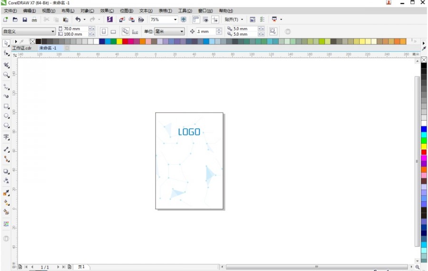Click the Publish to PDF icon
The width and height of the screenshot is (428, 271).
[x=141, y=19]
